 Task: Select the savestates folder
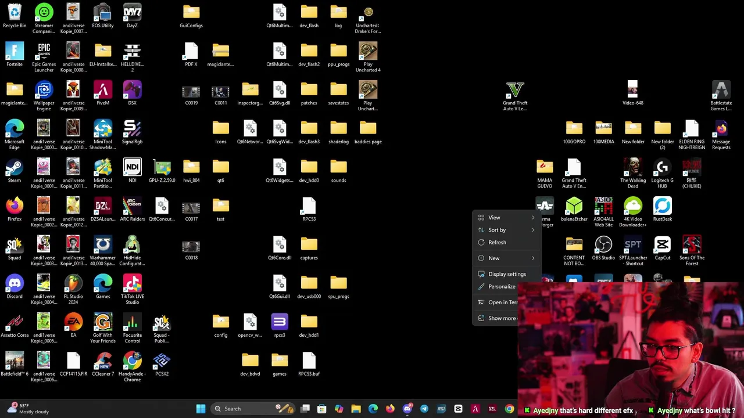tap(338, 93)
